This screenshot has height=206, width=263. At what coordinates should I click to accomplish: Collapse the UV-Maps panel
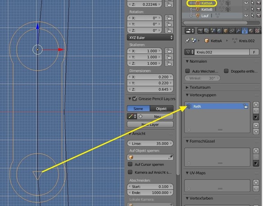click(187, 173)
